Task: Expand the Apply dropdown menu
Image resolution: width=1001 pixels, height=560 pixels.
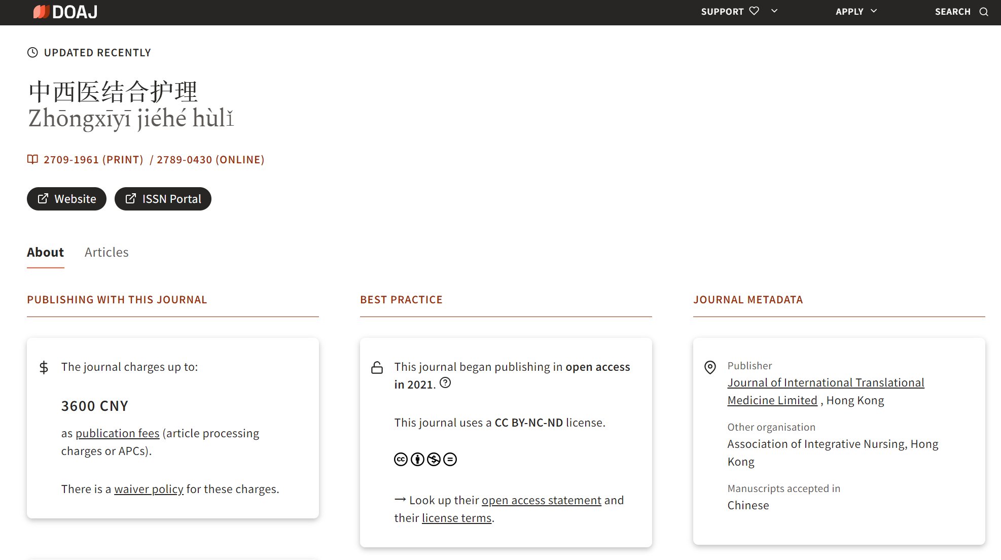Action: (x=856, y=11)
